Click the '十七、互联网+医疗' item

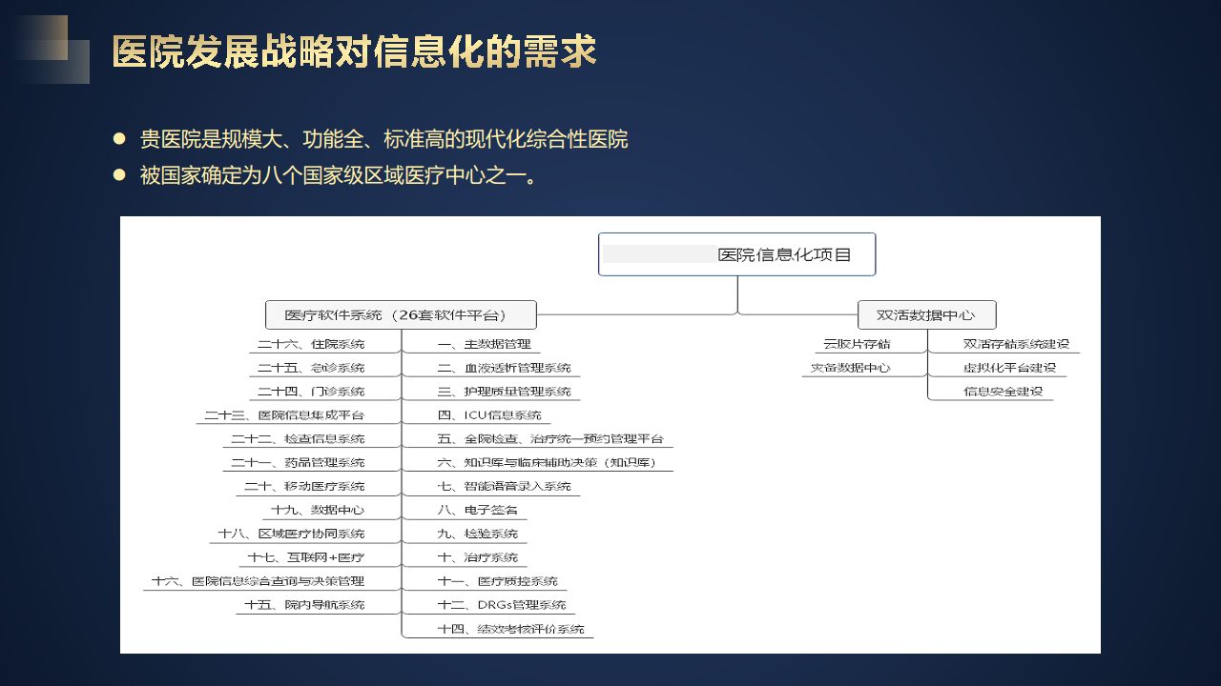pos(305,557)
